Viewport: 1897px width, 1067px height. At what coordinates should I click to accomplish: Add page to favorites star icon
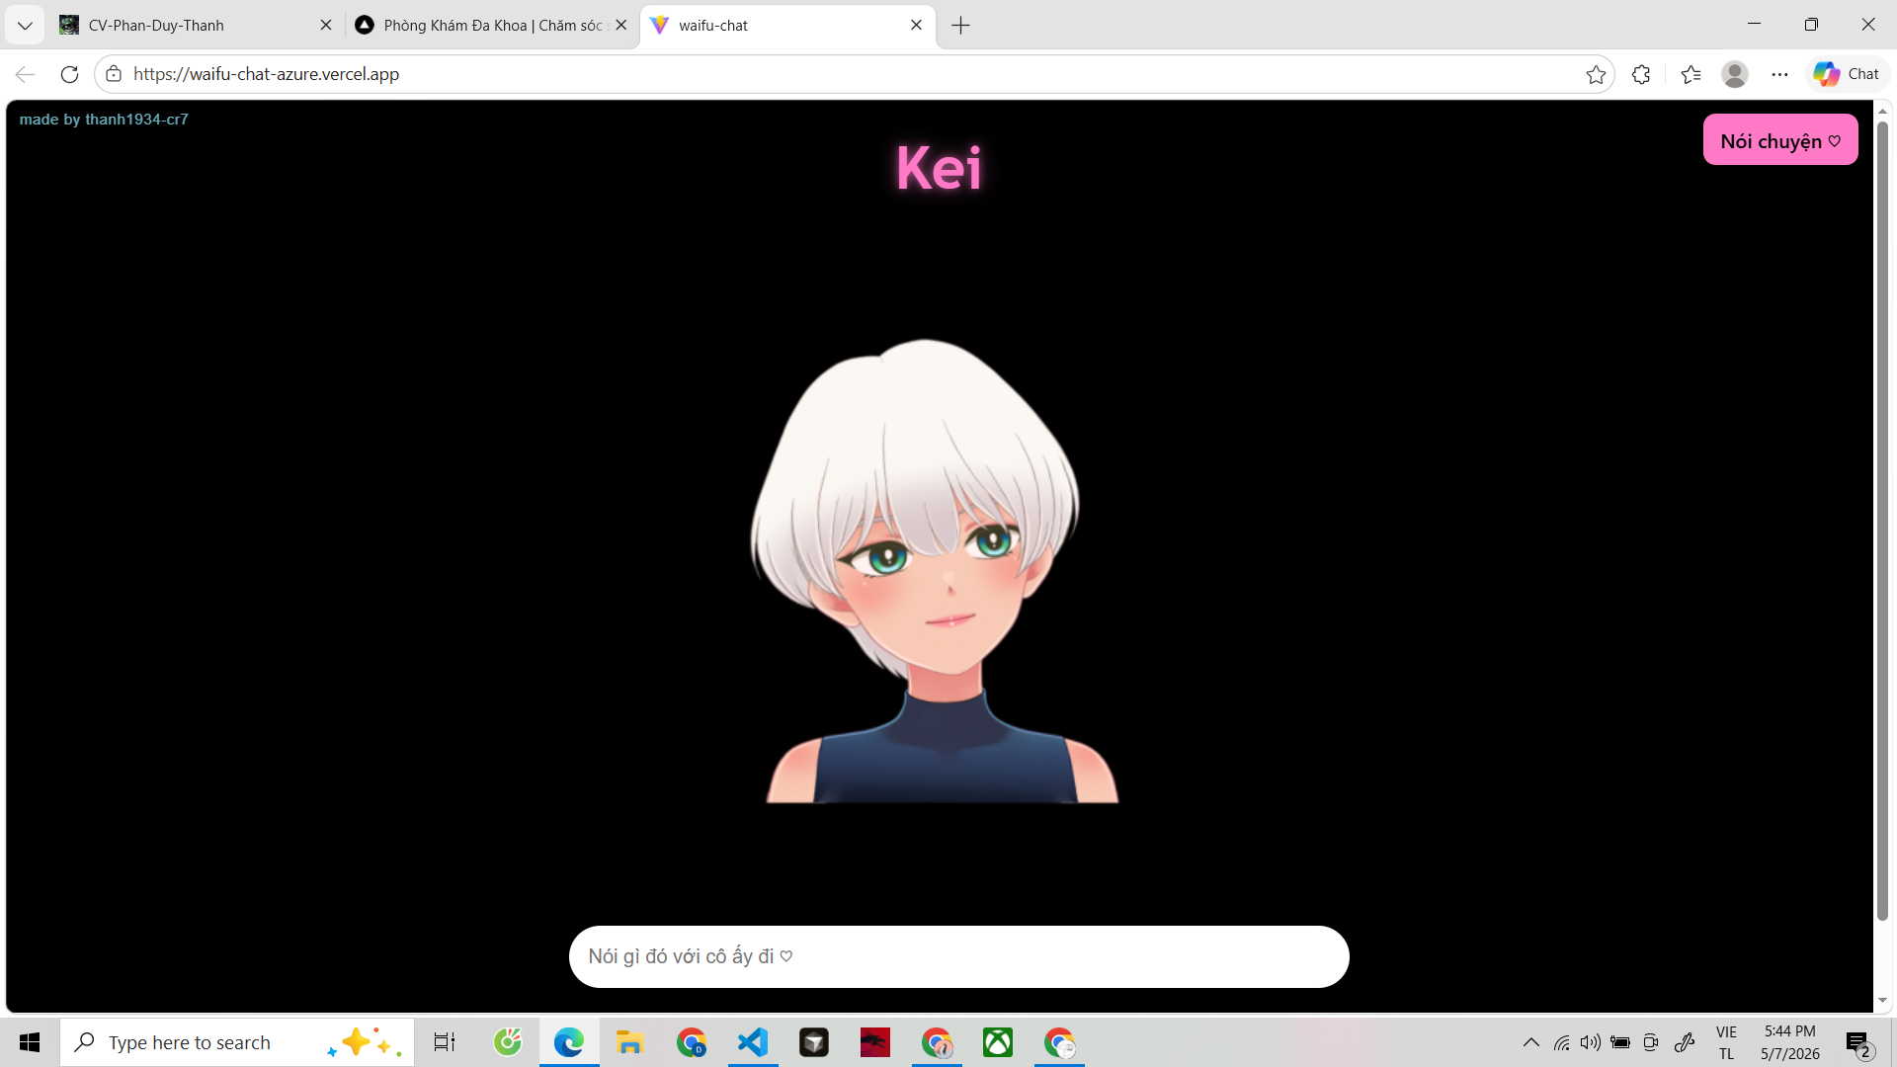click(x=1596, y=74)
